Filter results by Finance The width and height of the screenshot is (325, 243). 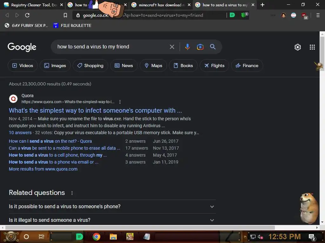247,65
